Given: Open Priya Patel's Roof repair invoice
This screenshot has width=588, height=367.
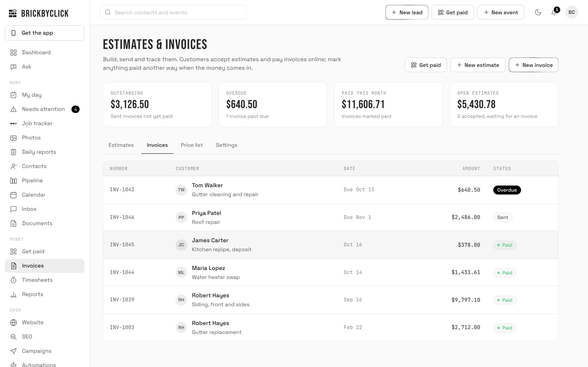Looking at the screenshot, I should [331, 217].
